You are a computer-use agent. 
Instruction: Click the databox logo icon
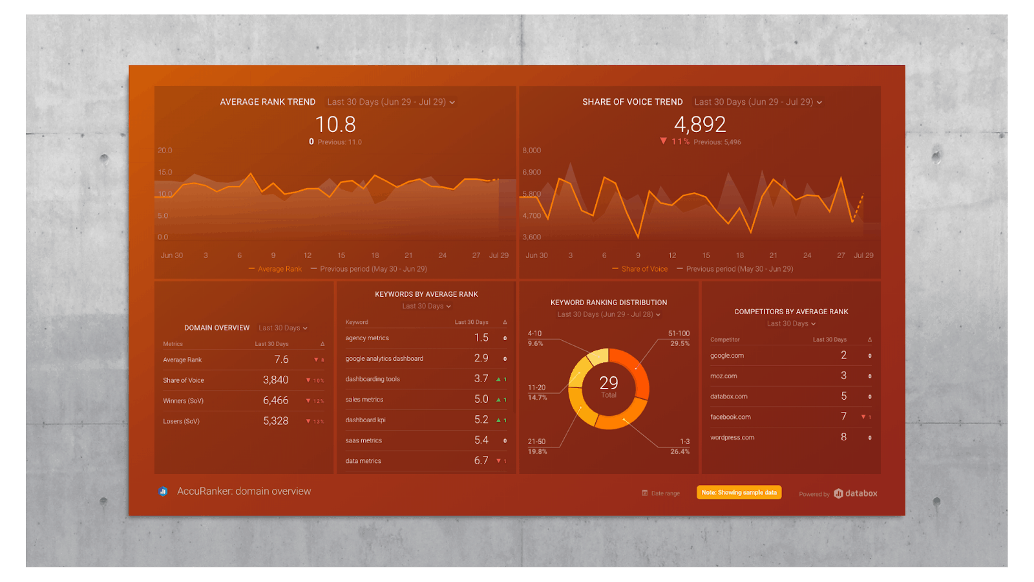[x=838, y=493]
